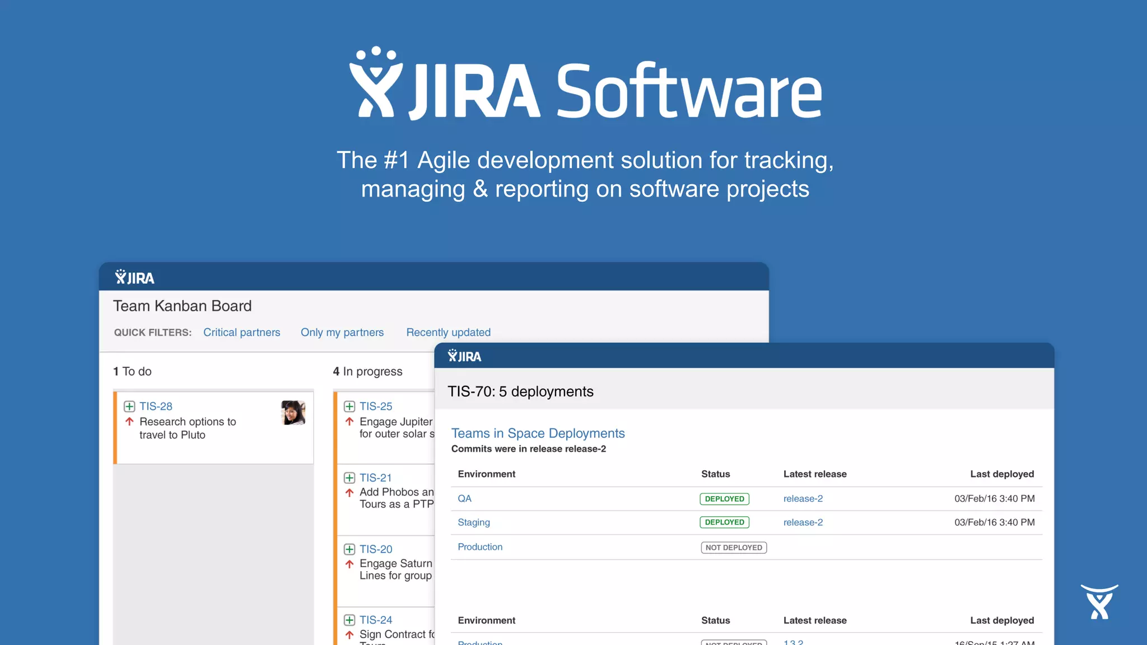Click the Atlassian logo on the slide
Screen dimensions: 1147x645
coord(1099,602)
